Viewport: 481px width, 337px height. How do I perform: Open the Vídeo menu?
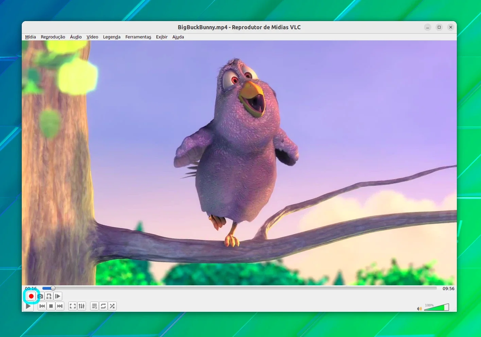tap(92, 37)
